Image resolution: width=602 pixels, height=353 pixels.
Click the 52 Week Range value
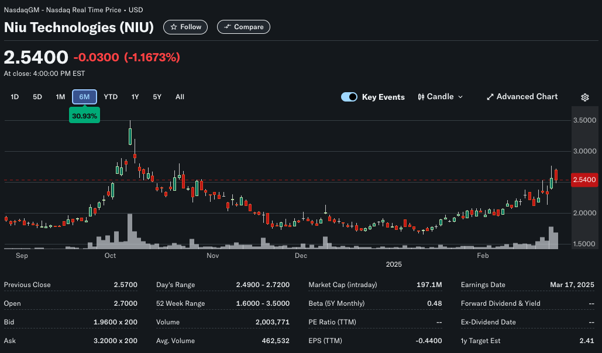tap(263, 303)
